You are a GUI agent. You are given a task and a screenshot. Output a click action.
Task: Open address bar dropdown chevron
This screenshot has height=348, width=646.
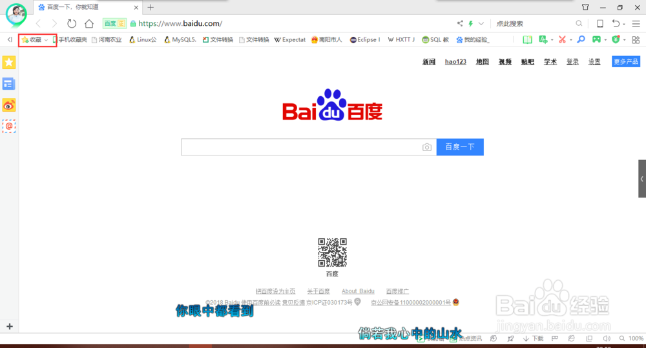[481, 23]
